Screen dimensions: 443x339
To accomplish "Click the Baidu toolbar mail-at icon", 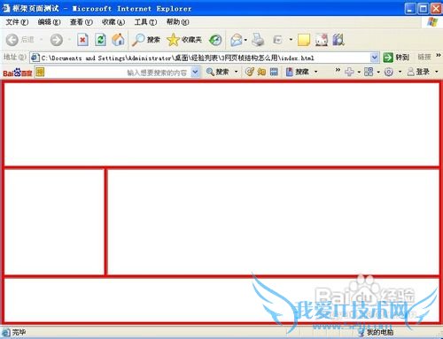I will (x=250, y=72).
